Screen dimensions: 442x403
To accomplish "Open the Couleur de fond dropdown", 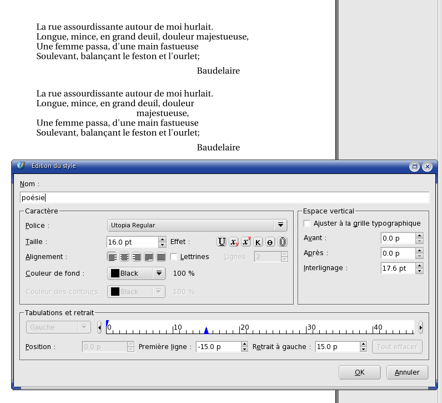I will coord(136,273).
